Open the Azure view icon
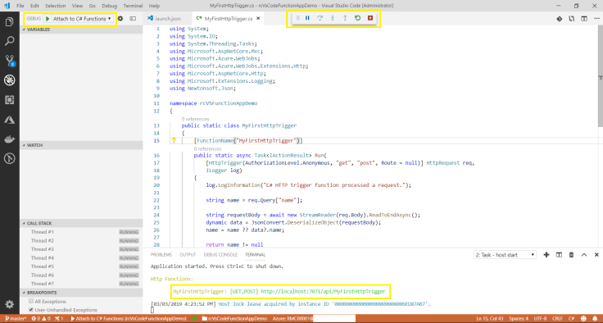The image size is (603, 323). point(10,120)
